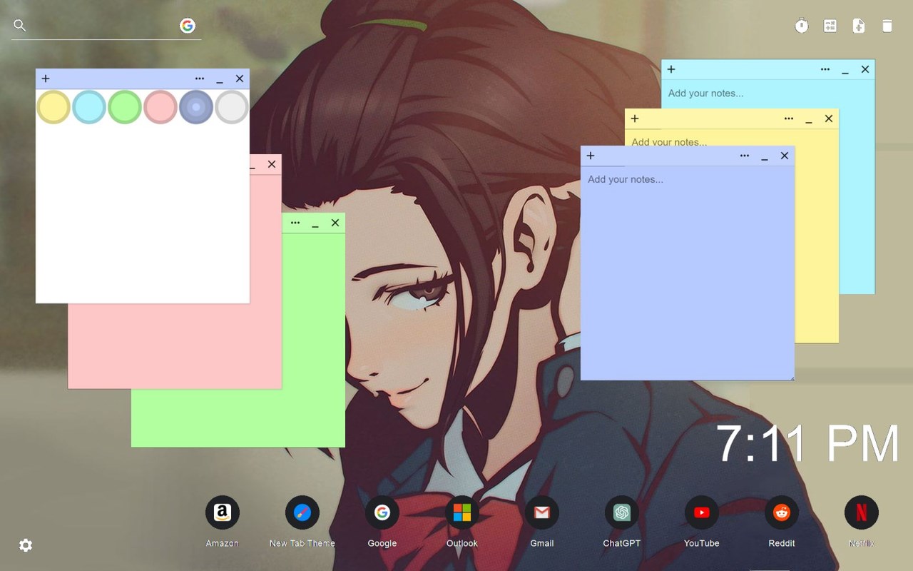
Task: Add a note via the cyan note's plus
Action: tap(671, 69)
